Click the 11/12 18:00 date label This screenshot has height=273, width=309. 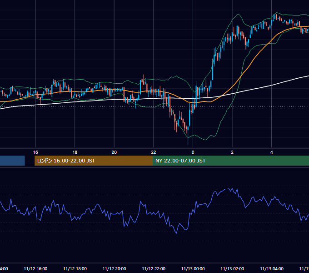point(75,268)
